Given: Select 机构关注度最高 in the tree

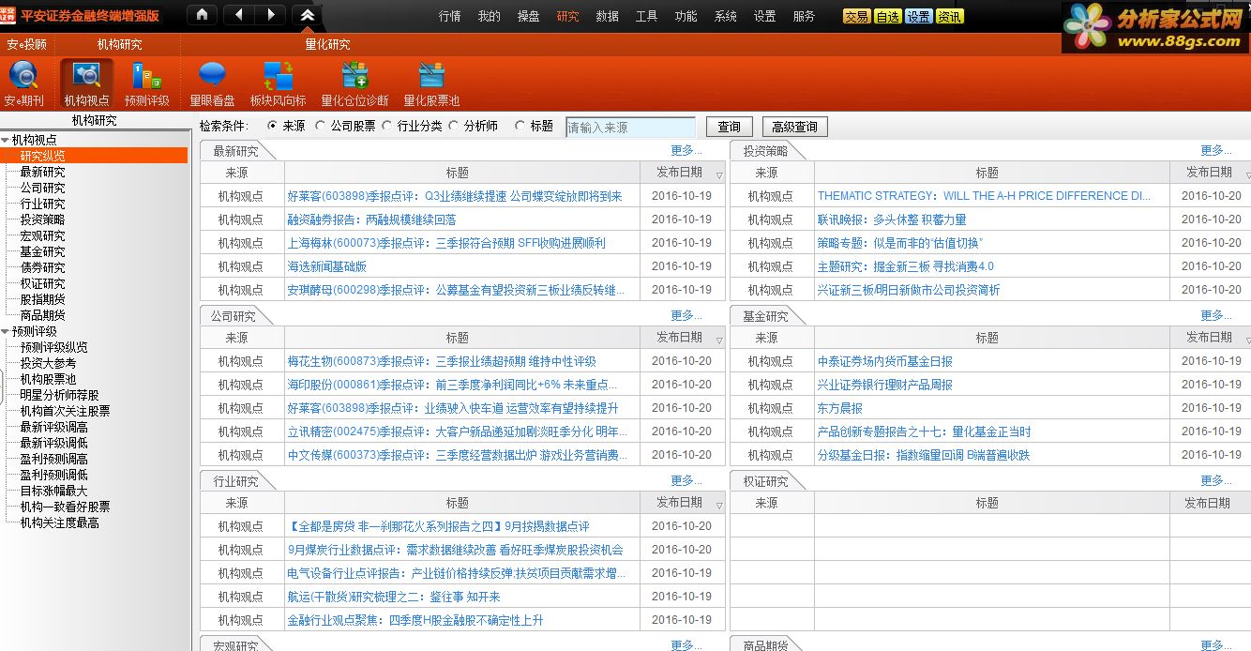Looking at the screenshot, I should tap(59, 522).
